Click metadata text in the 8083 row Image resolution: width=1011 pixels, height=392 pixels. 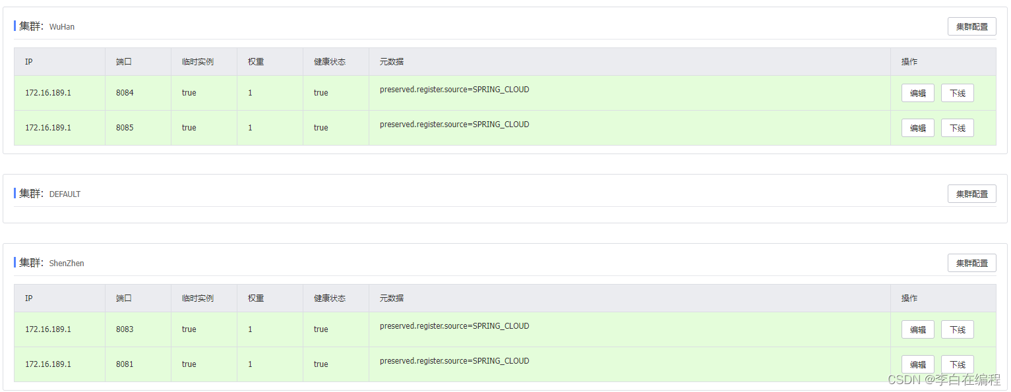point(454,326)
